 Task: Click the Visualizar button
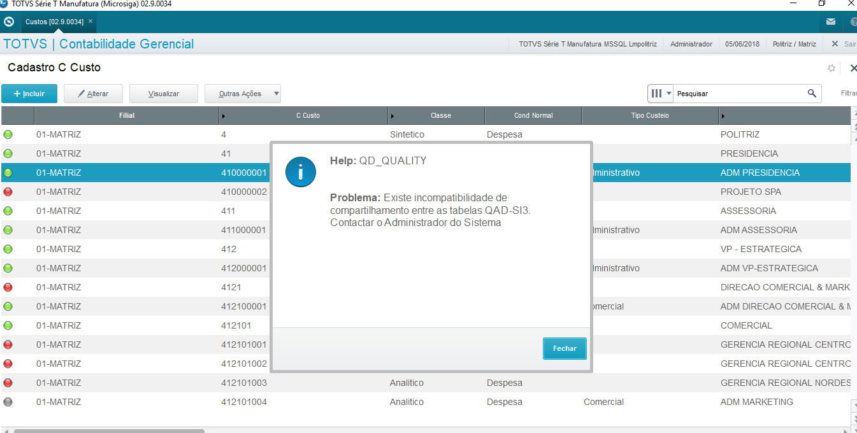pyautogui.click(x=164, y=94)
